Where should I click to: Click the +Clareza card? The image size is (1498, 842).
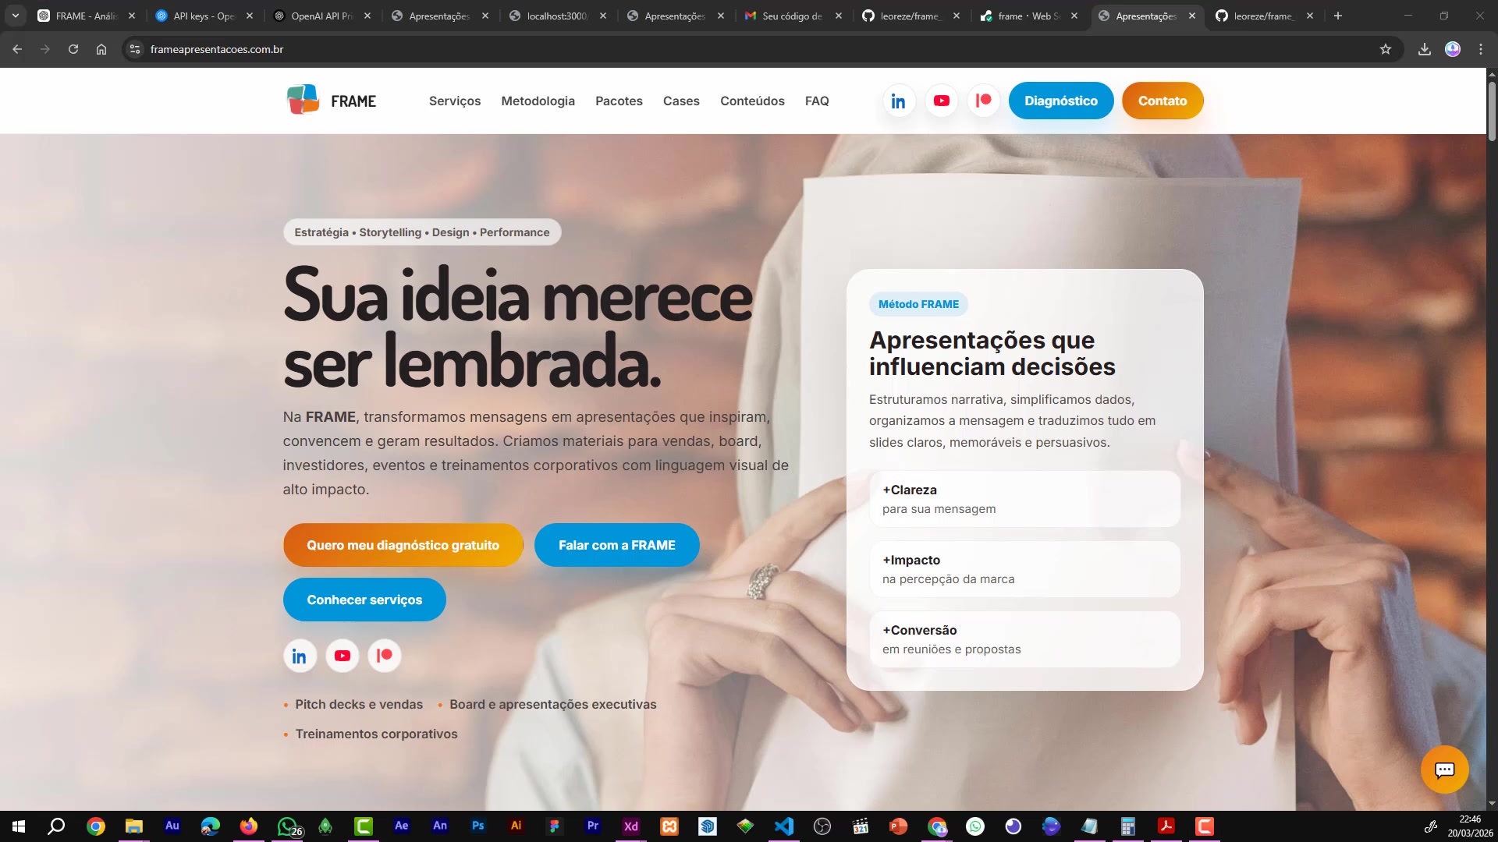pos(1024,499)
